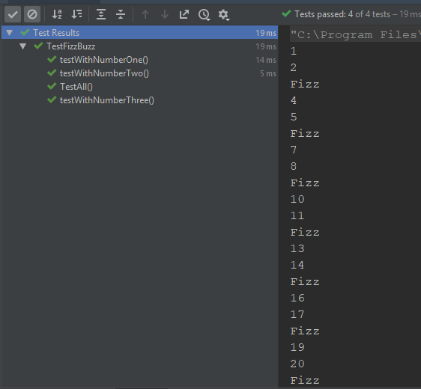This screenshot has height=389, width=421.
Task: Export test results
Action: pyautogui.click(x=184, y=14)
